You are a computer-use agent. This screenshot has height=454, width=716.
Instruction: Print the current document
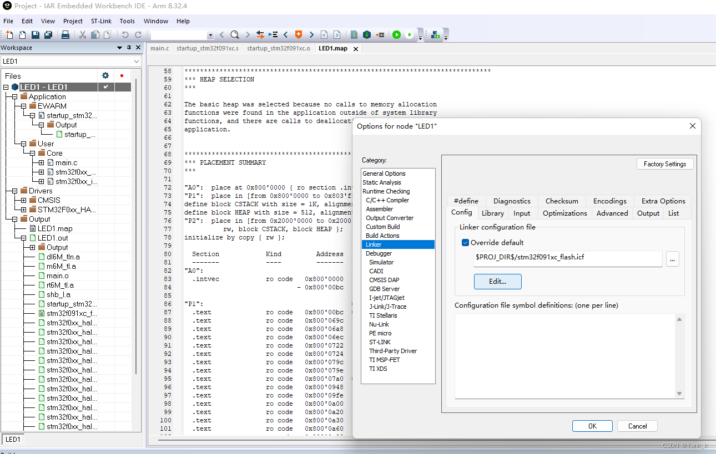coord(65,35)
